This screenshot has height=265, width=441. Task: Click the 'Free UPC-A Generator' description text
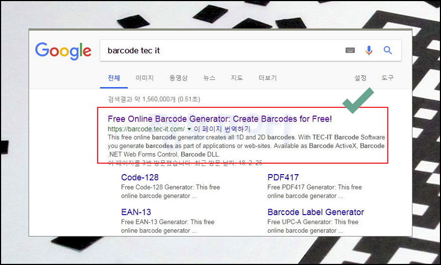pos(313,226)
